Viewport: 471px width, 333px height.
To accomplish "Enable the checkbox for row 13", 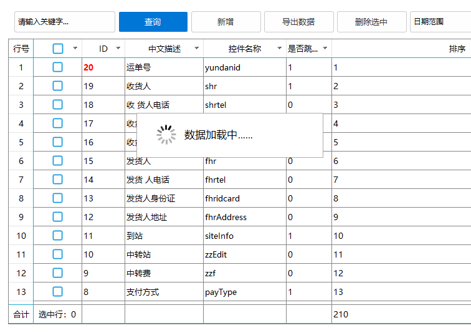I will [58, 292].
